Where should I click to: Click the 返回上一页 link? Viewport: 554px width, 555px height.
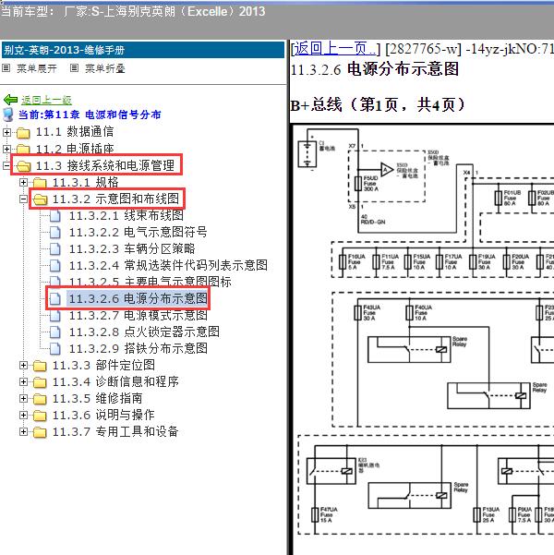click(x=335, y=49)
